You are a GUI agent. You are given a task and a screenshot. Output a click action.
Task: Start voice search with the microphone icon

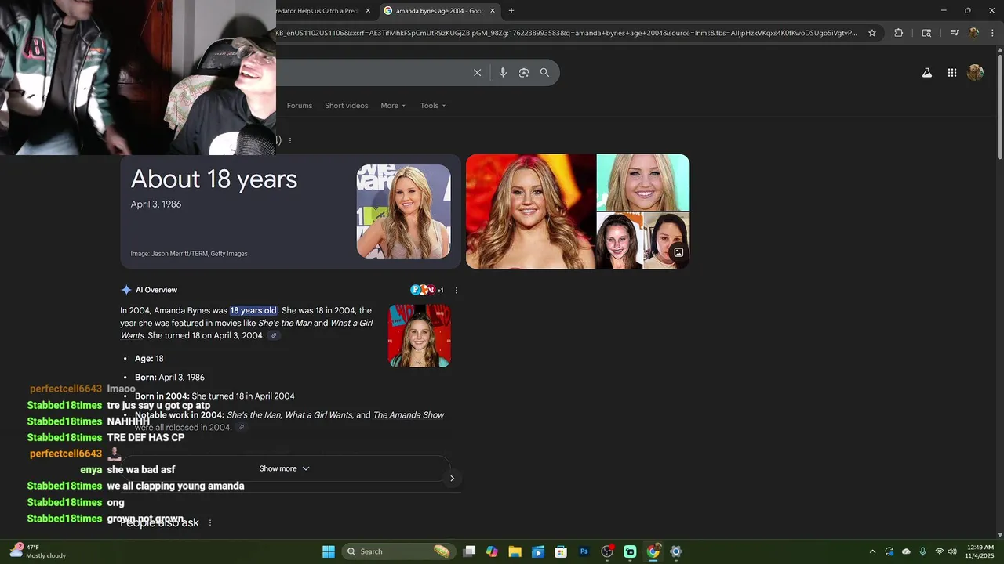[503, 73]
